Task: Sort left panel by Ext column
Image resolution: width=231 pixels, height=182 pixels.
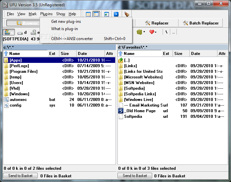Action: 53,54
